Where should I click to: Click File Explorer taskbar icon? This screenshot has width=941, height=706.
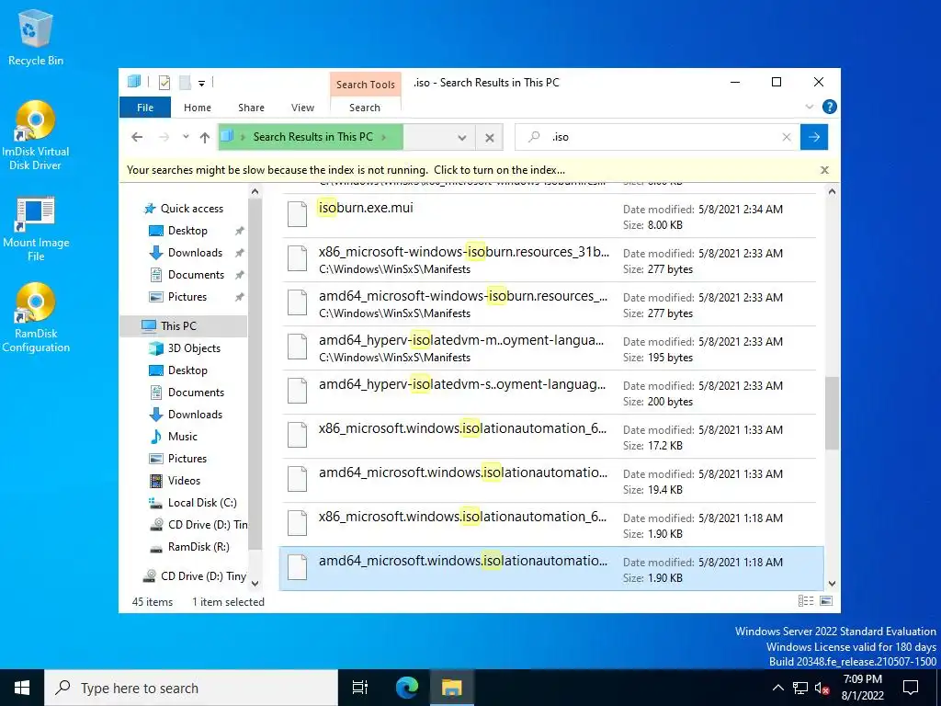(x=451, y=688)
